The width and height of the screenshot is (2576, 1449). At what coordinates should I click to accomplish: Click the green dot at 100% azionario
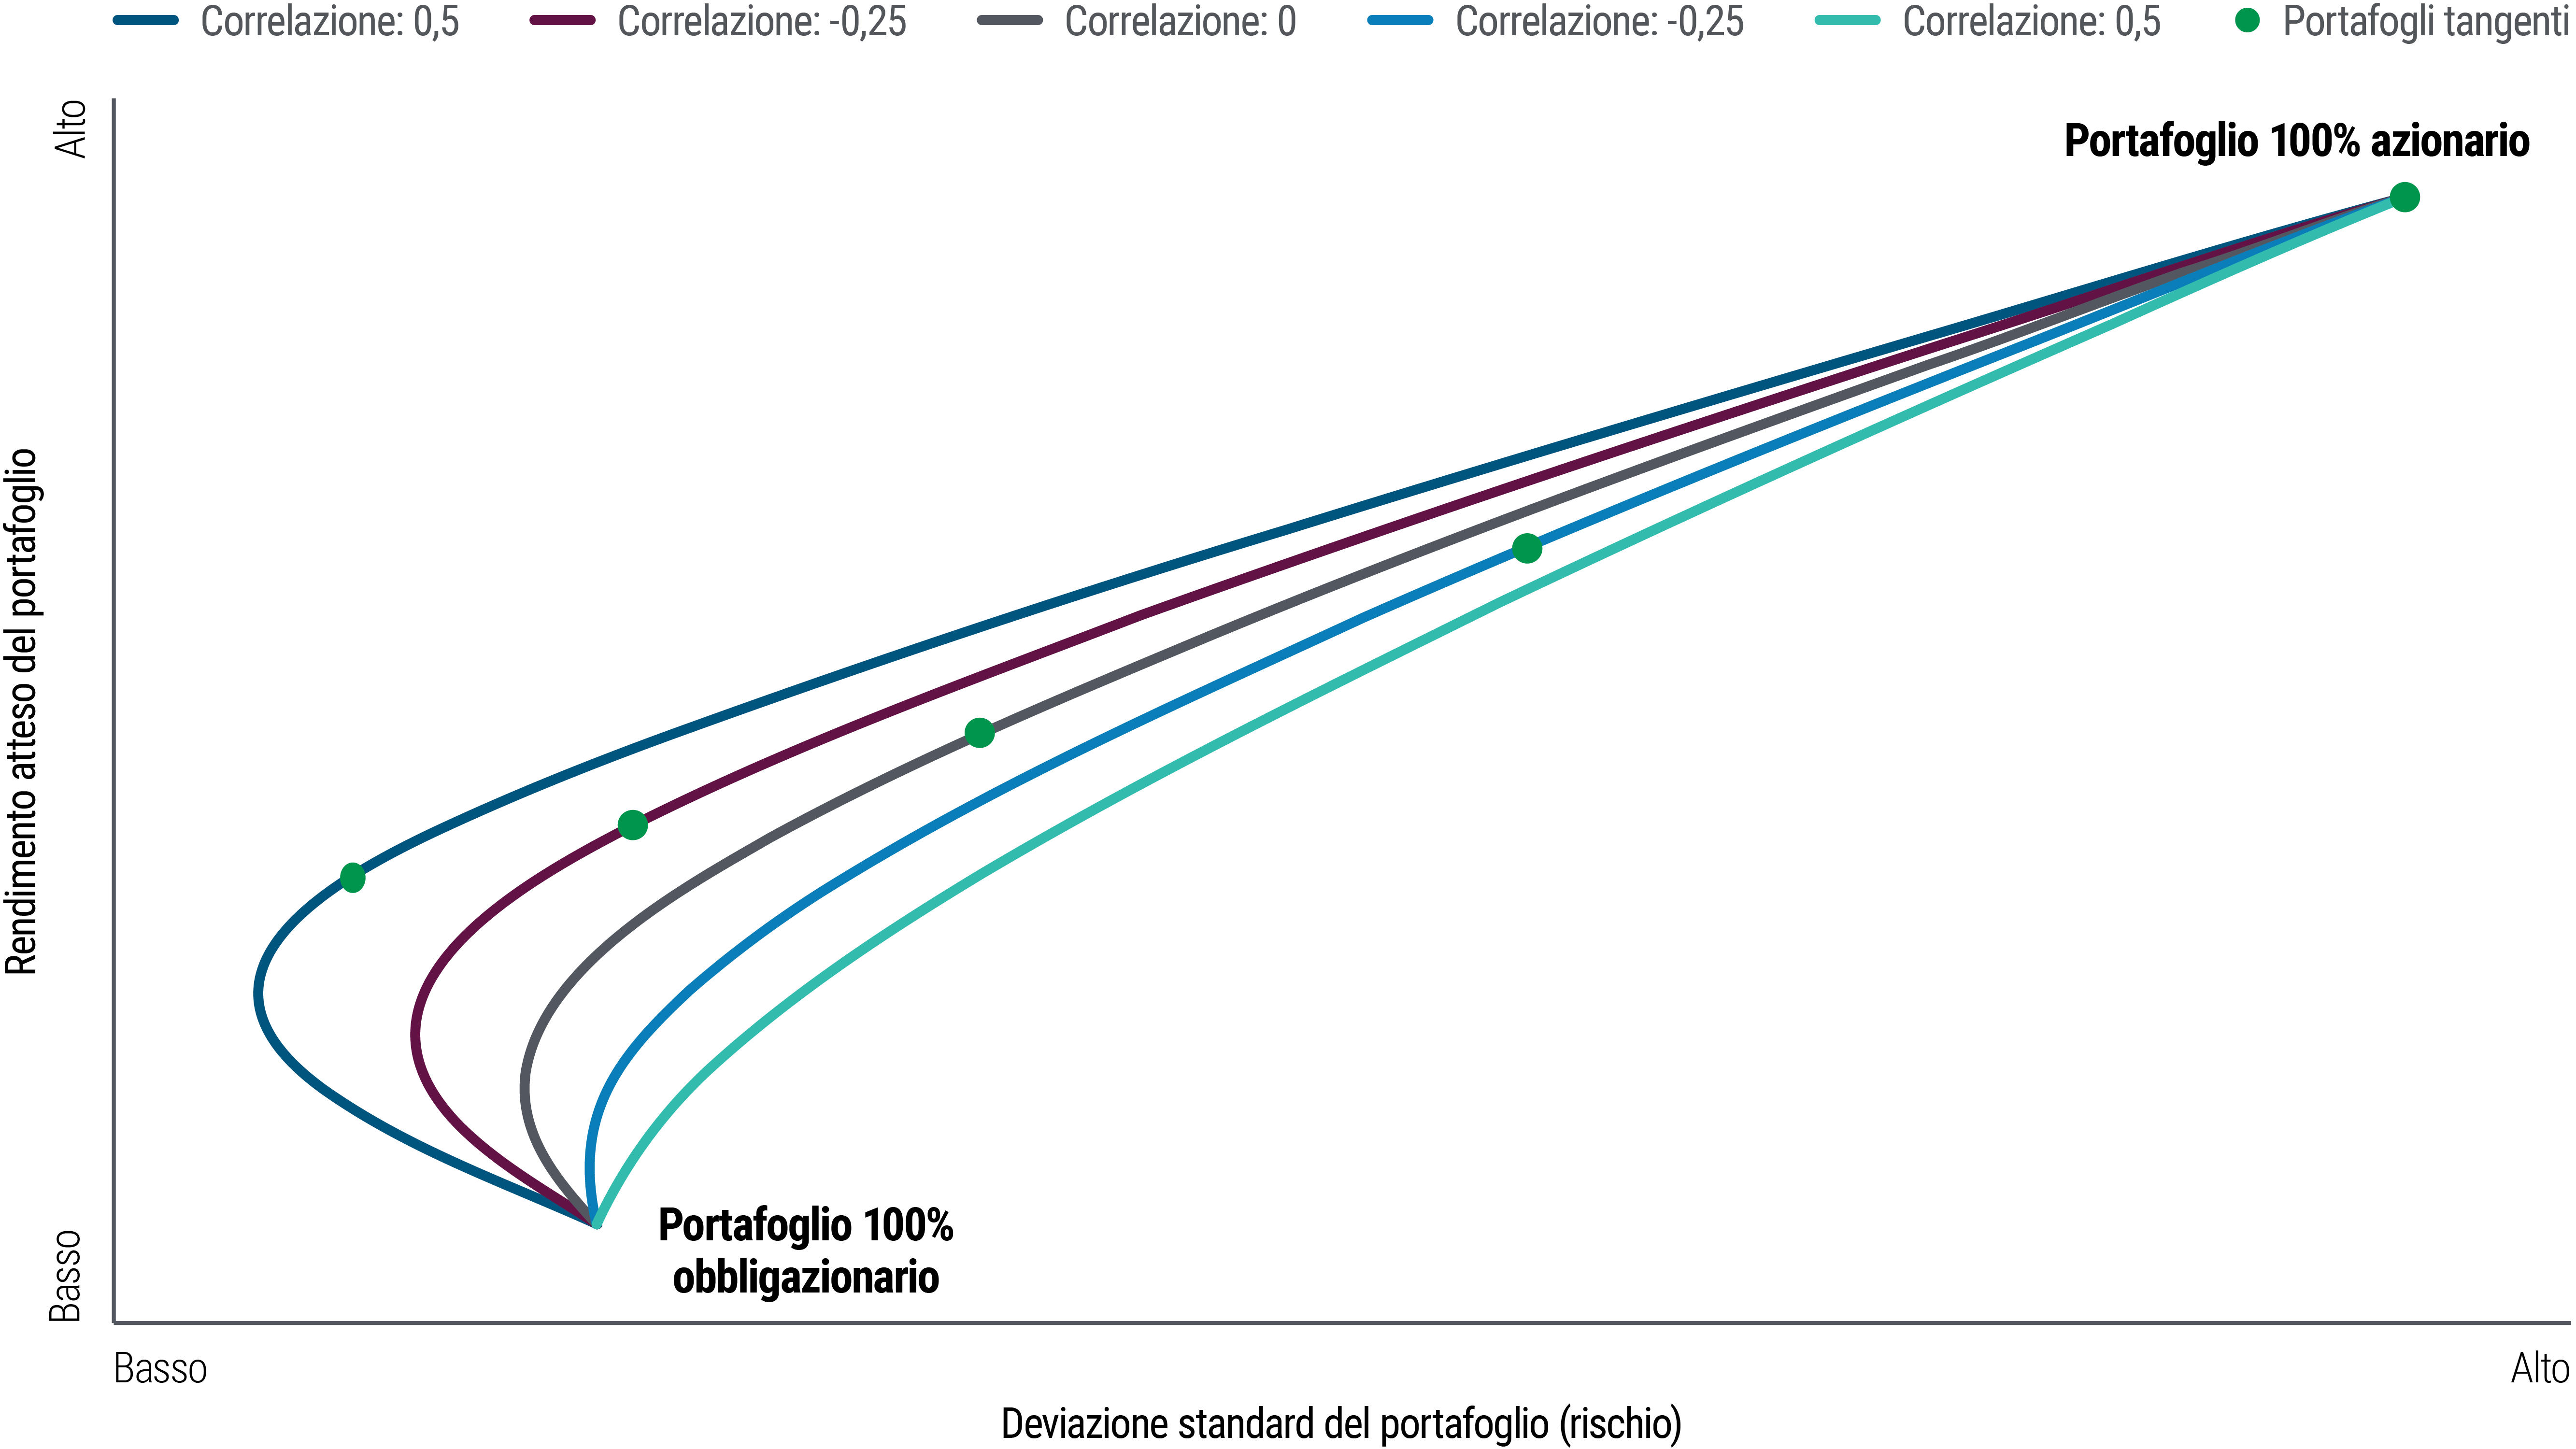point(2405,198)
